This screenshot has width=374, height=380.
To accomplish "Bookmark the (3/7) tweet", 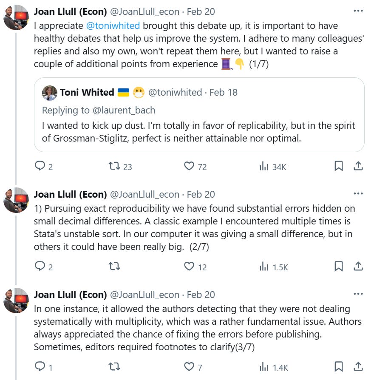I will click(x=338, y=366).
